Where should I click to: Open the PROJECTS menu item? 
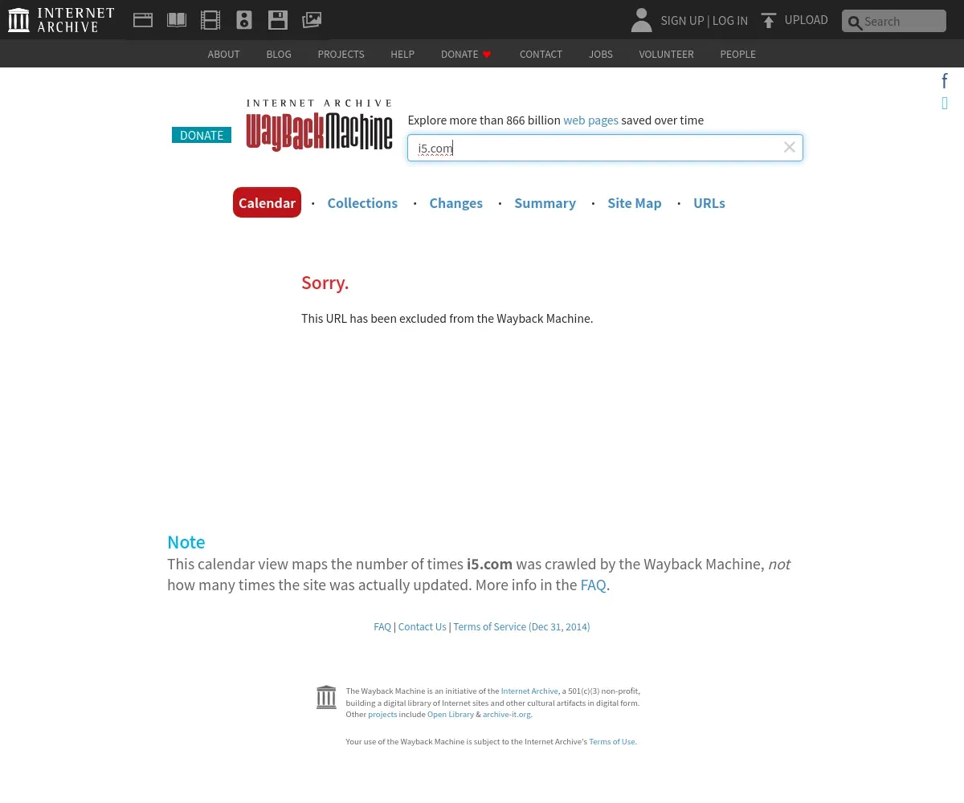point(341,54)
